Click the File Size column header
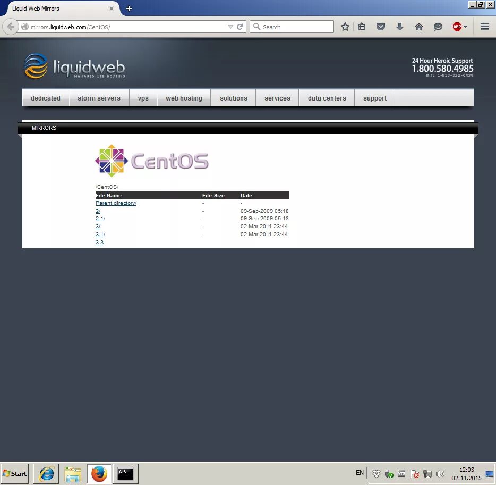This screenshot has height=485, width=496. (213, 196)
